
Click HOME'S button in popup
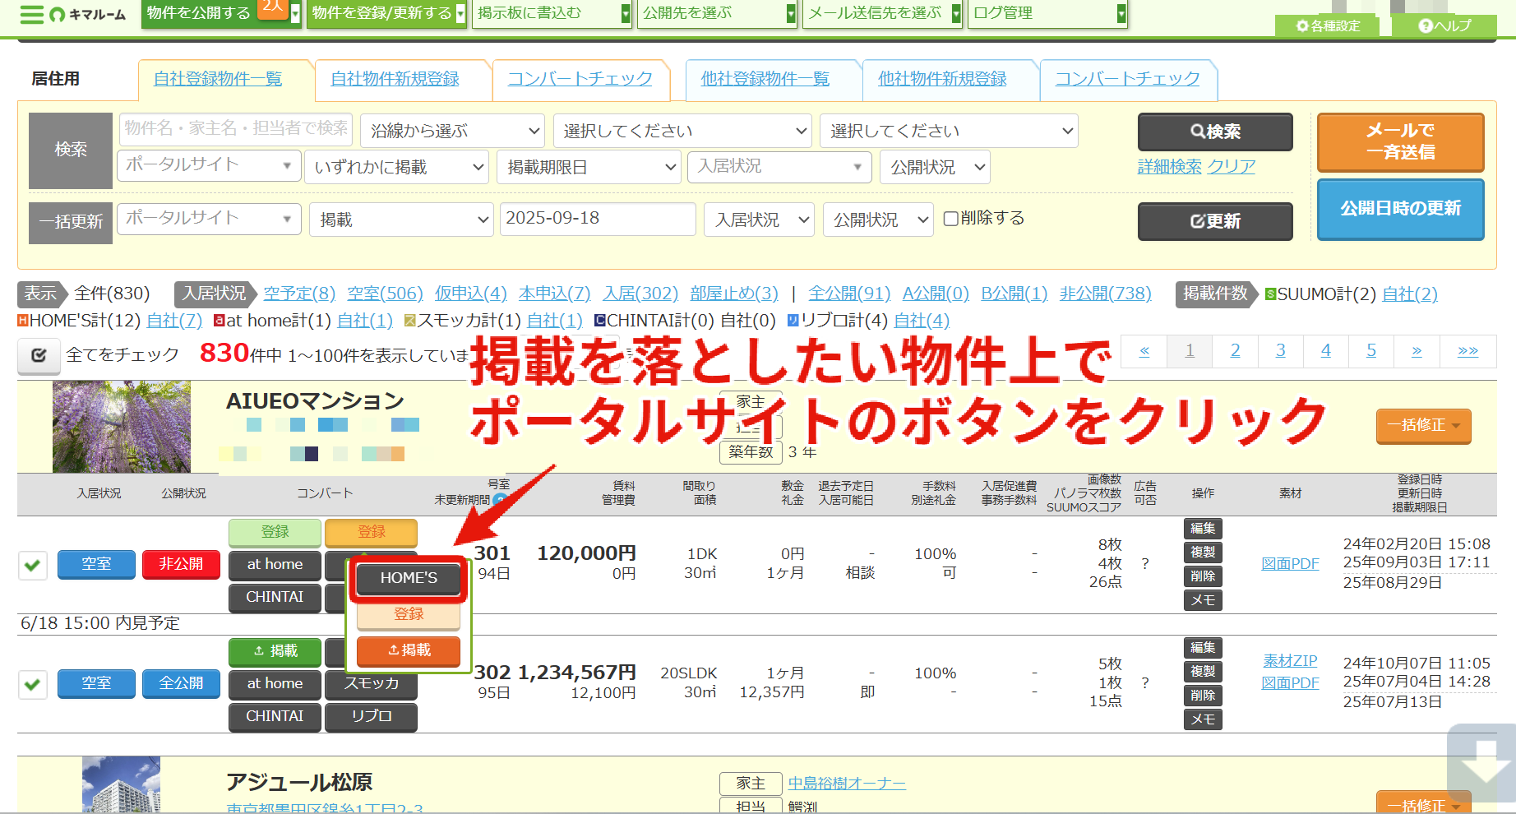(409, 579)
